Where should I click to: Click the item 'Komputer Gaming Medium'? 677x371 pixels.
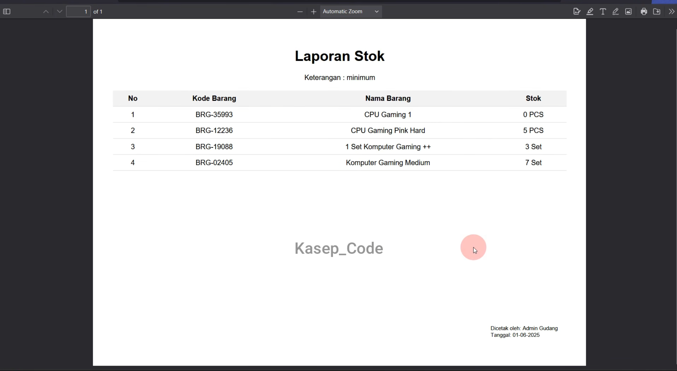[388, 162]
